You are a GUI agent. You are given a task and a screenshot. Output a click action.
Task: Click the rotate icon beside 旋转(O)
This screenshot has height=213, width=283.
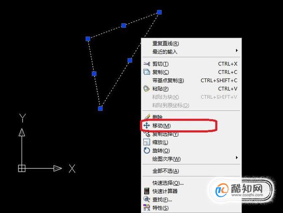coord(146,150)
